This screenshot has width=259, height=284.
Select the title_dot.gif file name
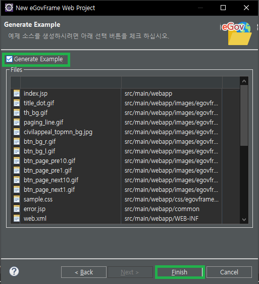pos(39,103)
